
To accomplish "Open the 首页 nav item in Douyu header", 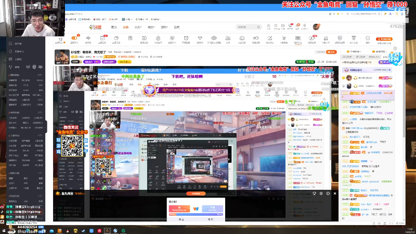I will tap(114, 27).
